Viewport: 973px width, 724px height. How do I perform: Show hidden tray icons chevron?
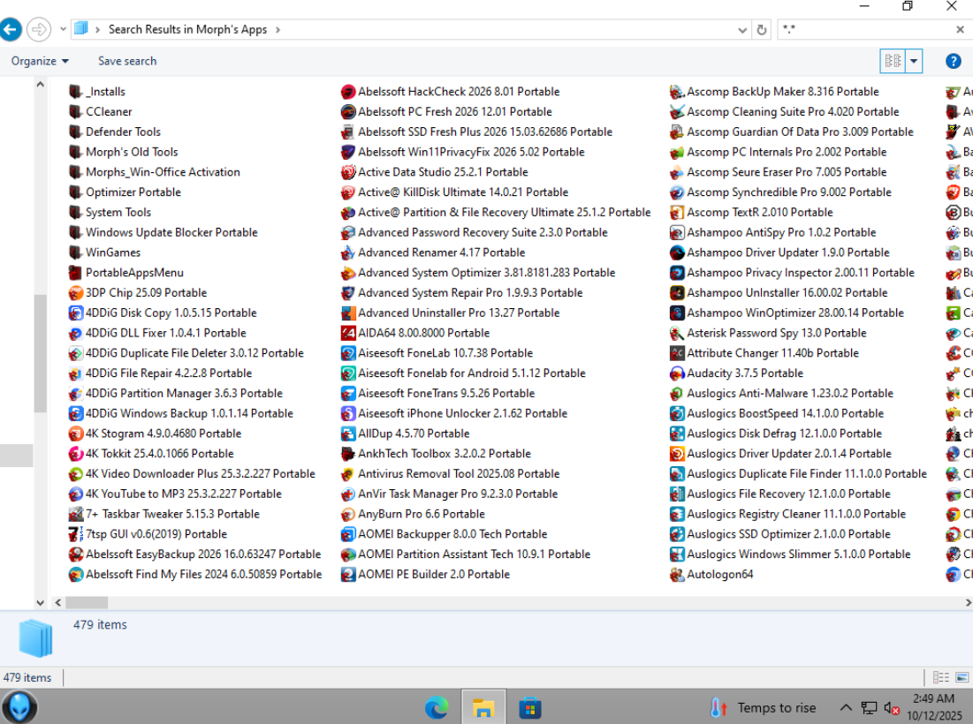846,707
